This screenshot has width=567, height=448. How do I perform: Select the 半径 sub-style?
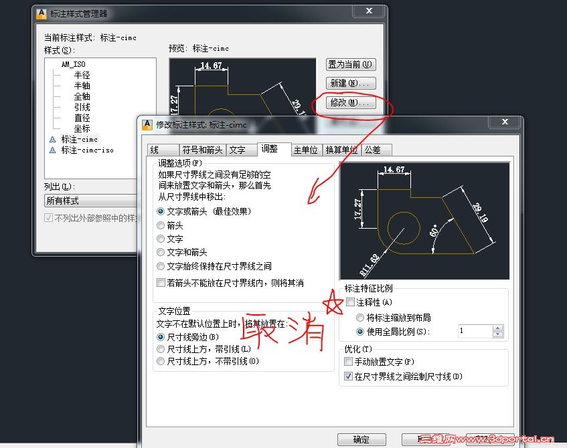pyautogui.click(x=82, y=75)
